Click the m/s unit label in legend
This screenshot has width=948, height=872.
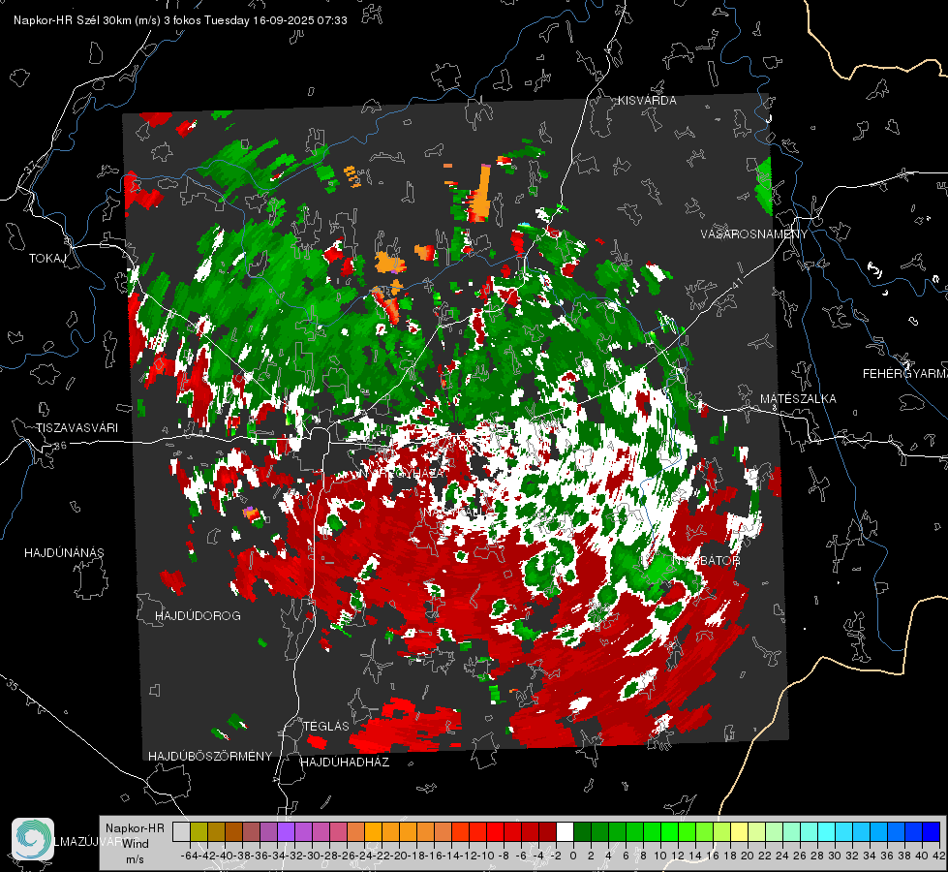point(135,859)
